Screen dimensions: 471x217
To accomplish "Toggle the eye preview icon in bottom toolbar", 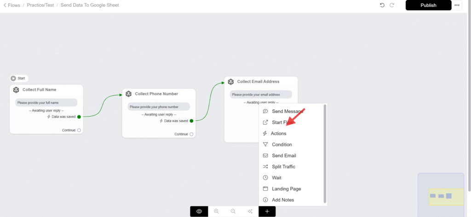I will coord(199,211).
